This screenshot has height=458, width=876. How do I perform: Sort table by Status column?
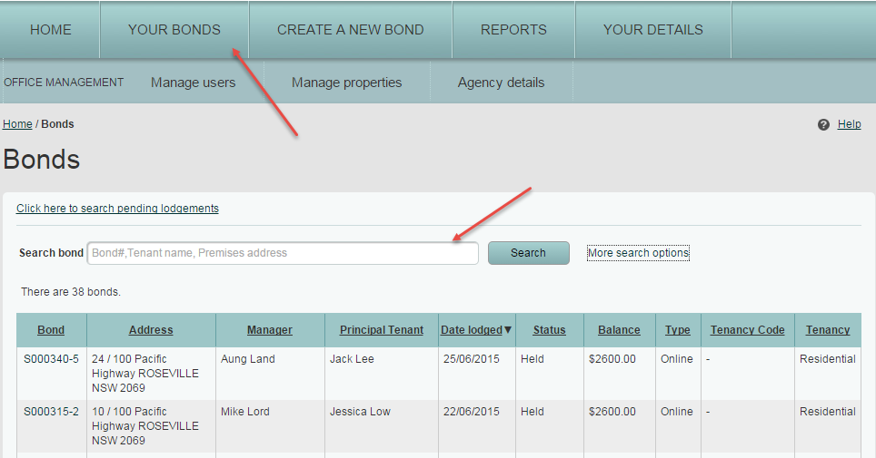549,330
